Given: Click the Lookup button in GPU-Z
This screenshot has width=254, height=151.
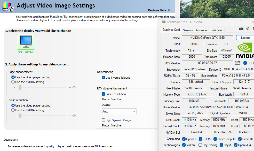Looking at the screenshot, I should tap(245, 38).
